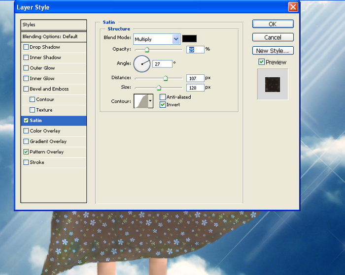Click the Satin contour curve thumbnail
The width and height of the screenshot is (345, 275).
(x=141, y=101)
